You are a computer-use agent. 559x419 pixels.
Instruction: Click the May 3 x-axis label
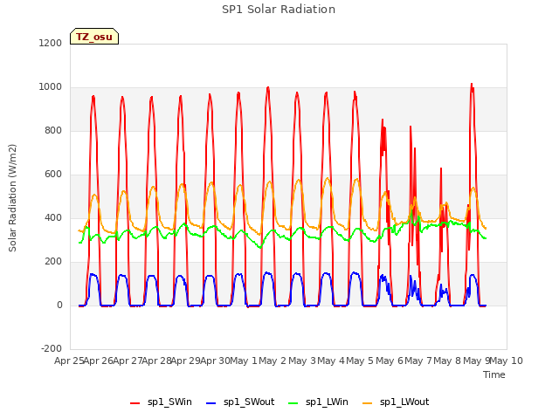tap(302, 361)
